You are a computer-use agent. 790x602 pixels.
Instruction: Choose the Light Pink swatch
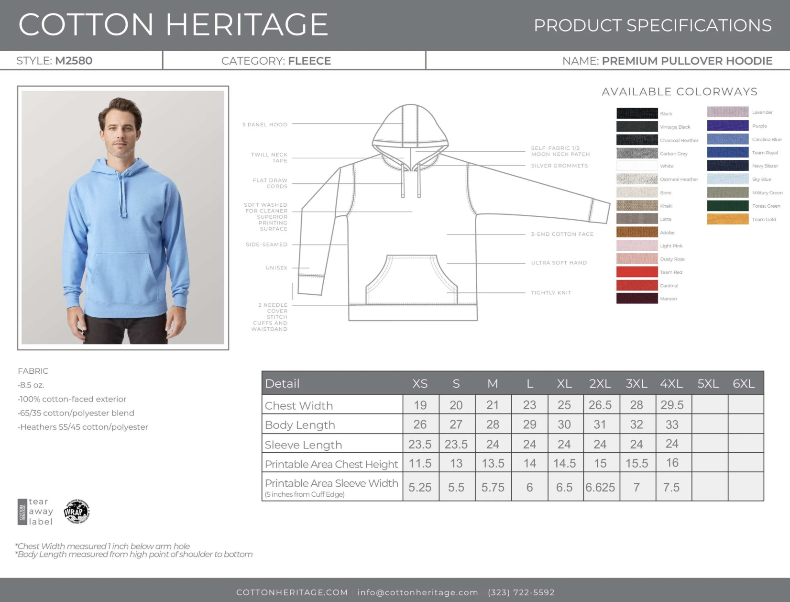637,246
